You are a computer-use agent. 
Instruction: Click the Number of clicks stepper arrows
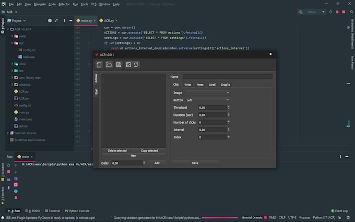(229, 122)
